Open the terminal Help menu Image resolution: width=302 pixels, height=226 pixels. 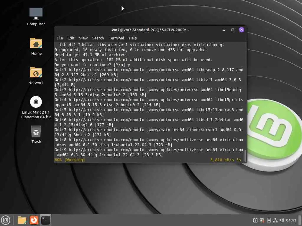133,38
